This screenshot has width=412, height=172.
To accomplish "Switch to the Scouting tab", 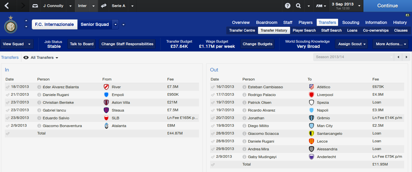I will click(350, 22).
